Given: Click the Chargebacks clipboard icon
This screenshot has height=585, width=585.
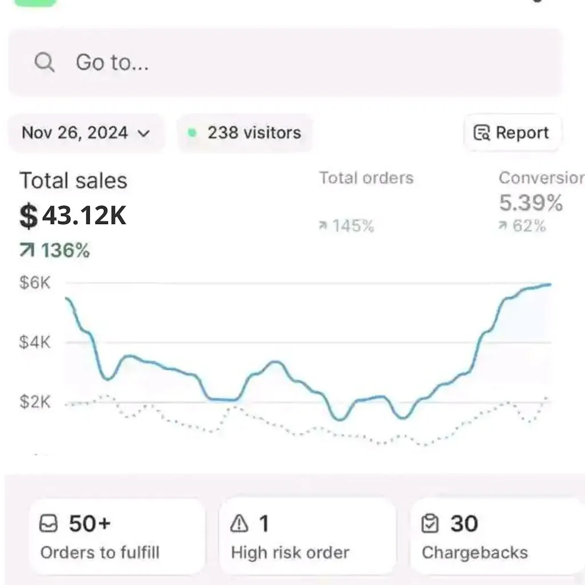Looking at the screenshot, I should (429, 523).
